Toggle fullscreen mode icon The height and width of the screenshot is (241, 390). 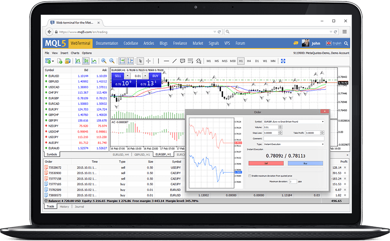point(283,61)
